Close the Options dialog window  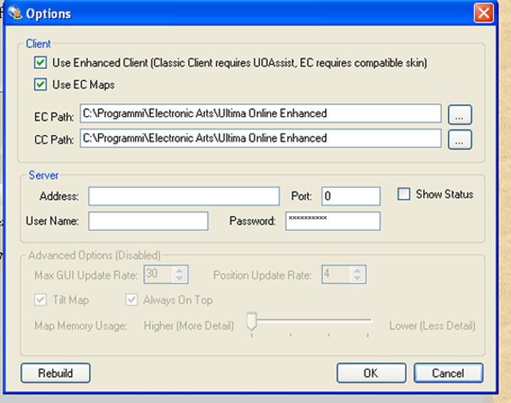tap(484, 14)
